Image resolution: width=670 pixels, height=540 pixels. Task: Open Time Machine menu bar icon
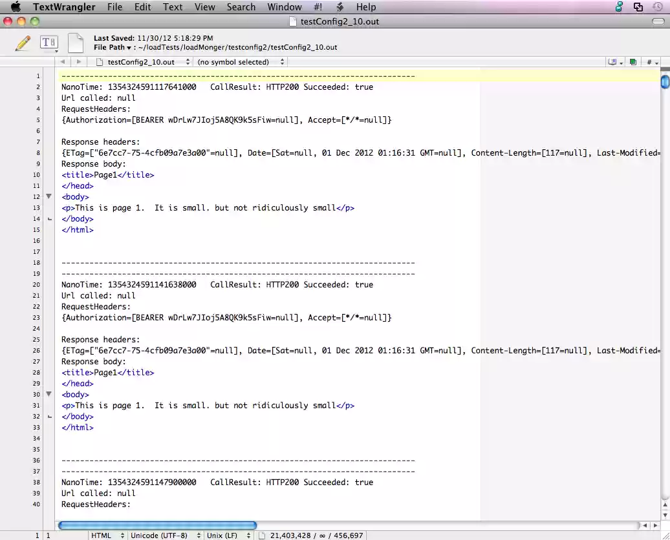click(x=658, y=7)
